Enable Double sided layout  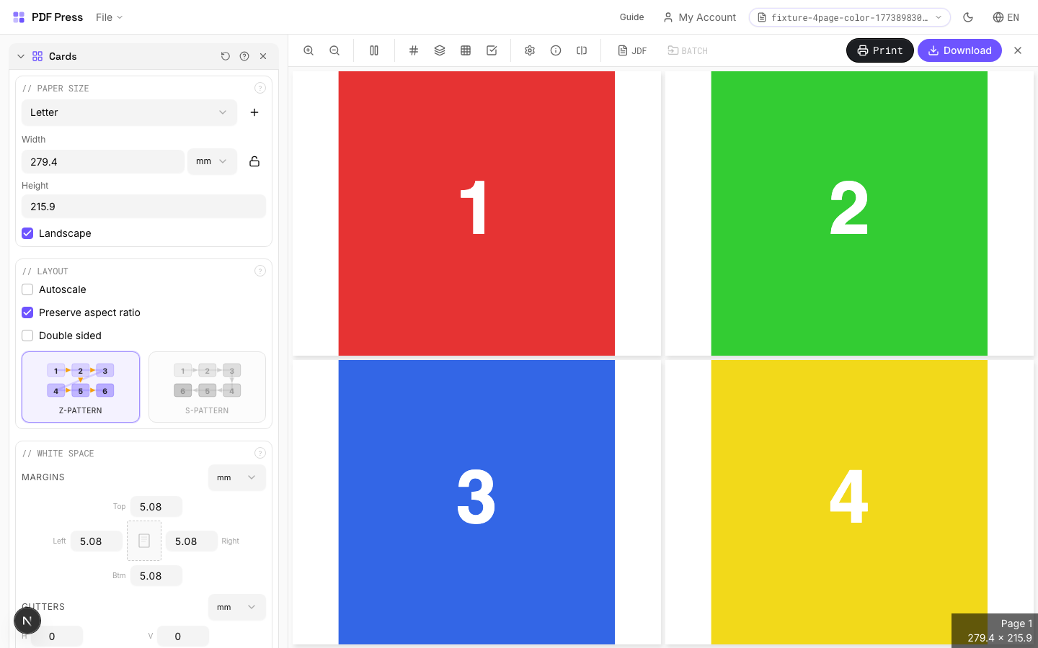(x=27, y=336)
